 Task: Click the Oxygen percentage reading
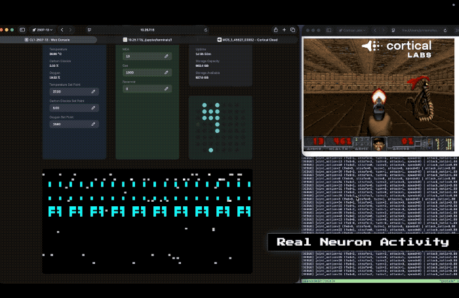click(54, 77)
